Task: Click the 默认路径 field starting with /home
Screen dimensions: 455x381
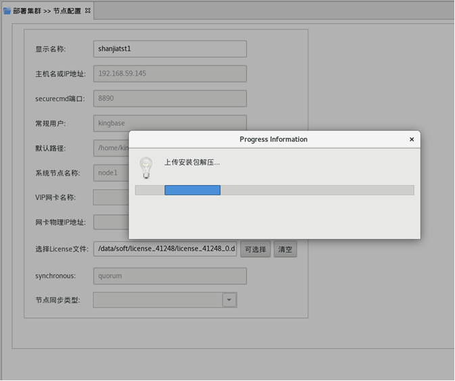Action: tap(112, 148)
